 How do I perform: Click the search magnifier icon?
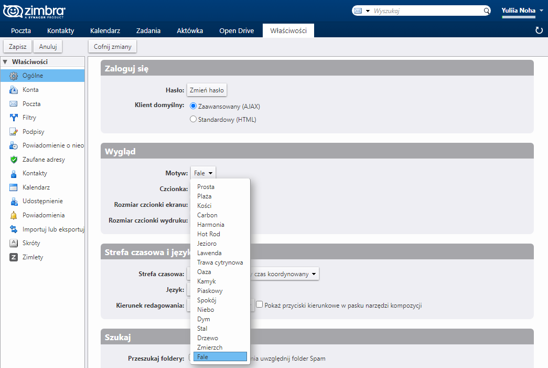(x=486, y=10)
